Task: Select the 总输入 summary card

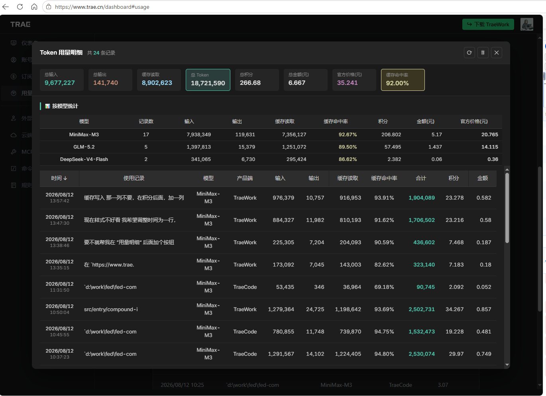Action: pos(62,80)
